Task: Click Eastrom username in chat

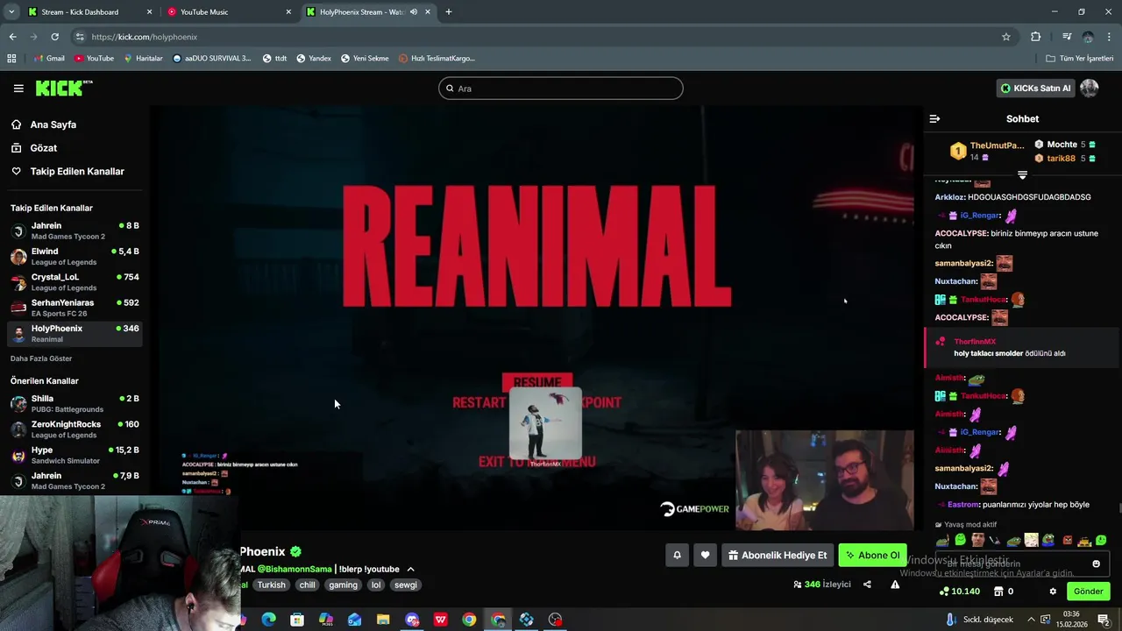Action: point(962,505)
